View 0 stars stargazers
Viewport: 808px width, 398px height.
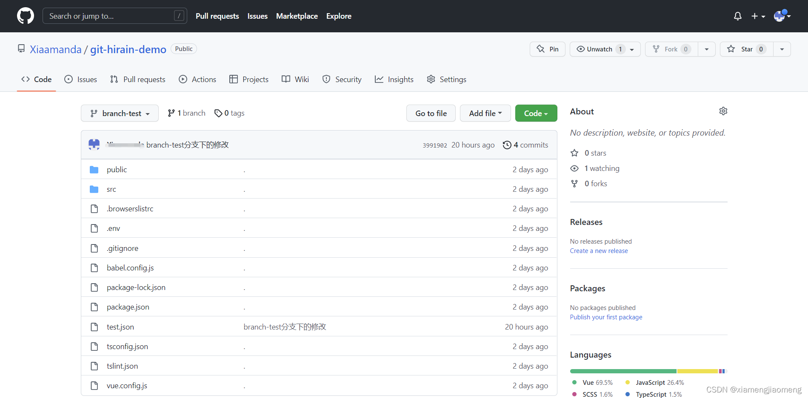tap(588, 153)
